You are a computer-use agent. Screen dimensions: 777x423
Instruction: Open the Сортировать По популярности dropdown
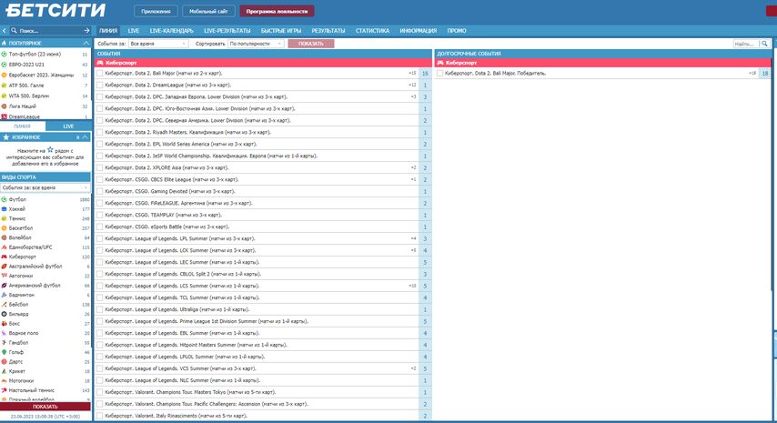coord(256,44)
